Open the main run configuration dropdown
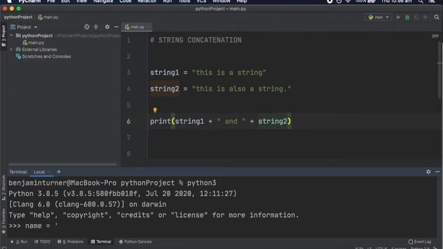This screenshot has height=249, width=443. [379, 17]
